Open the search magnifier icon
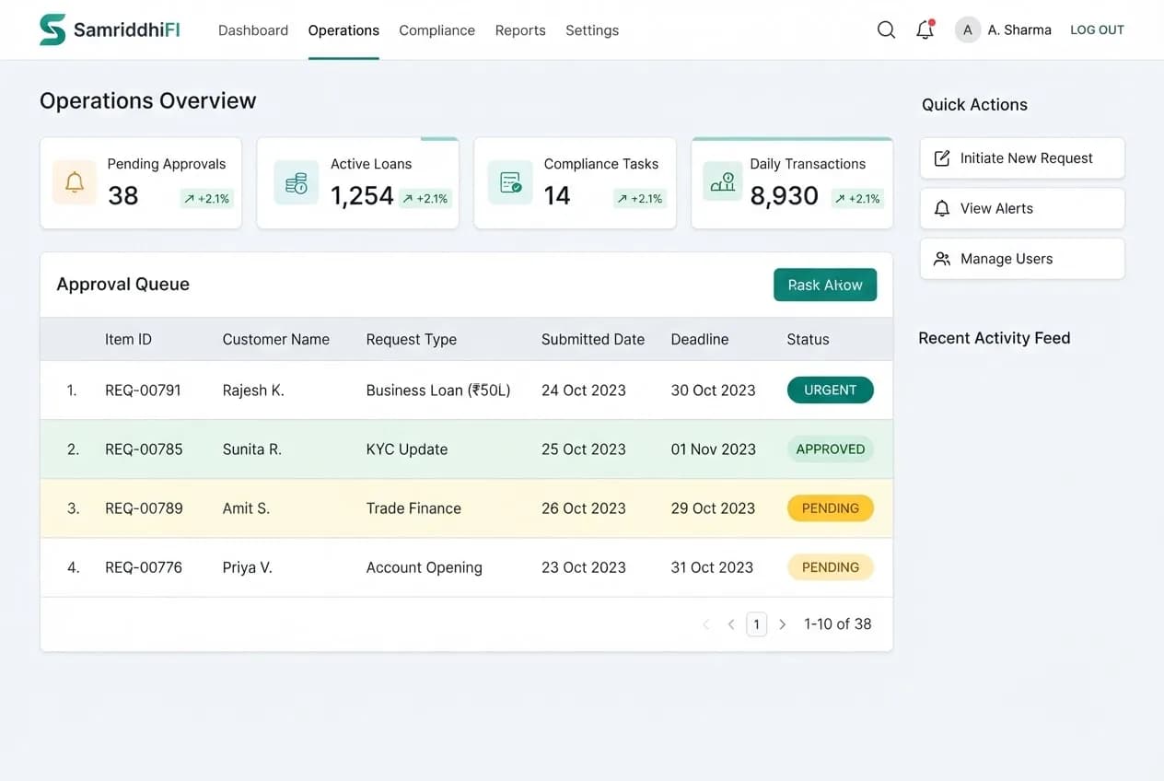Viewport: 1164px width, 781px height. (x=886, y=29)
